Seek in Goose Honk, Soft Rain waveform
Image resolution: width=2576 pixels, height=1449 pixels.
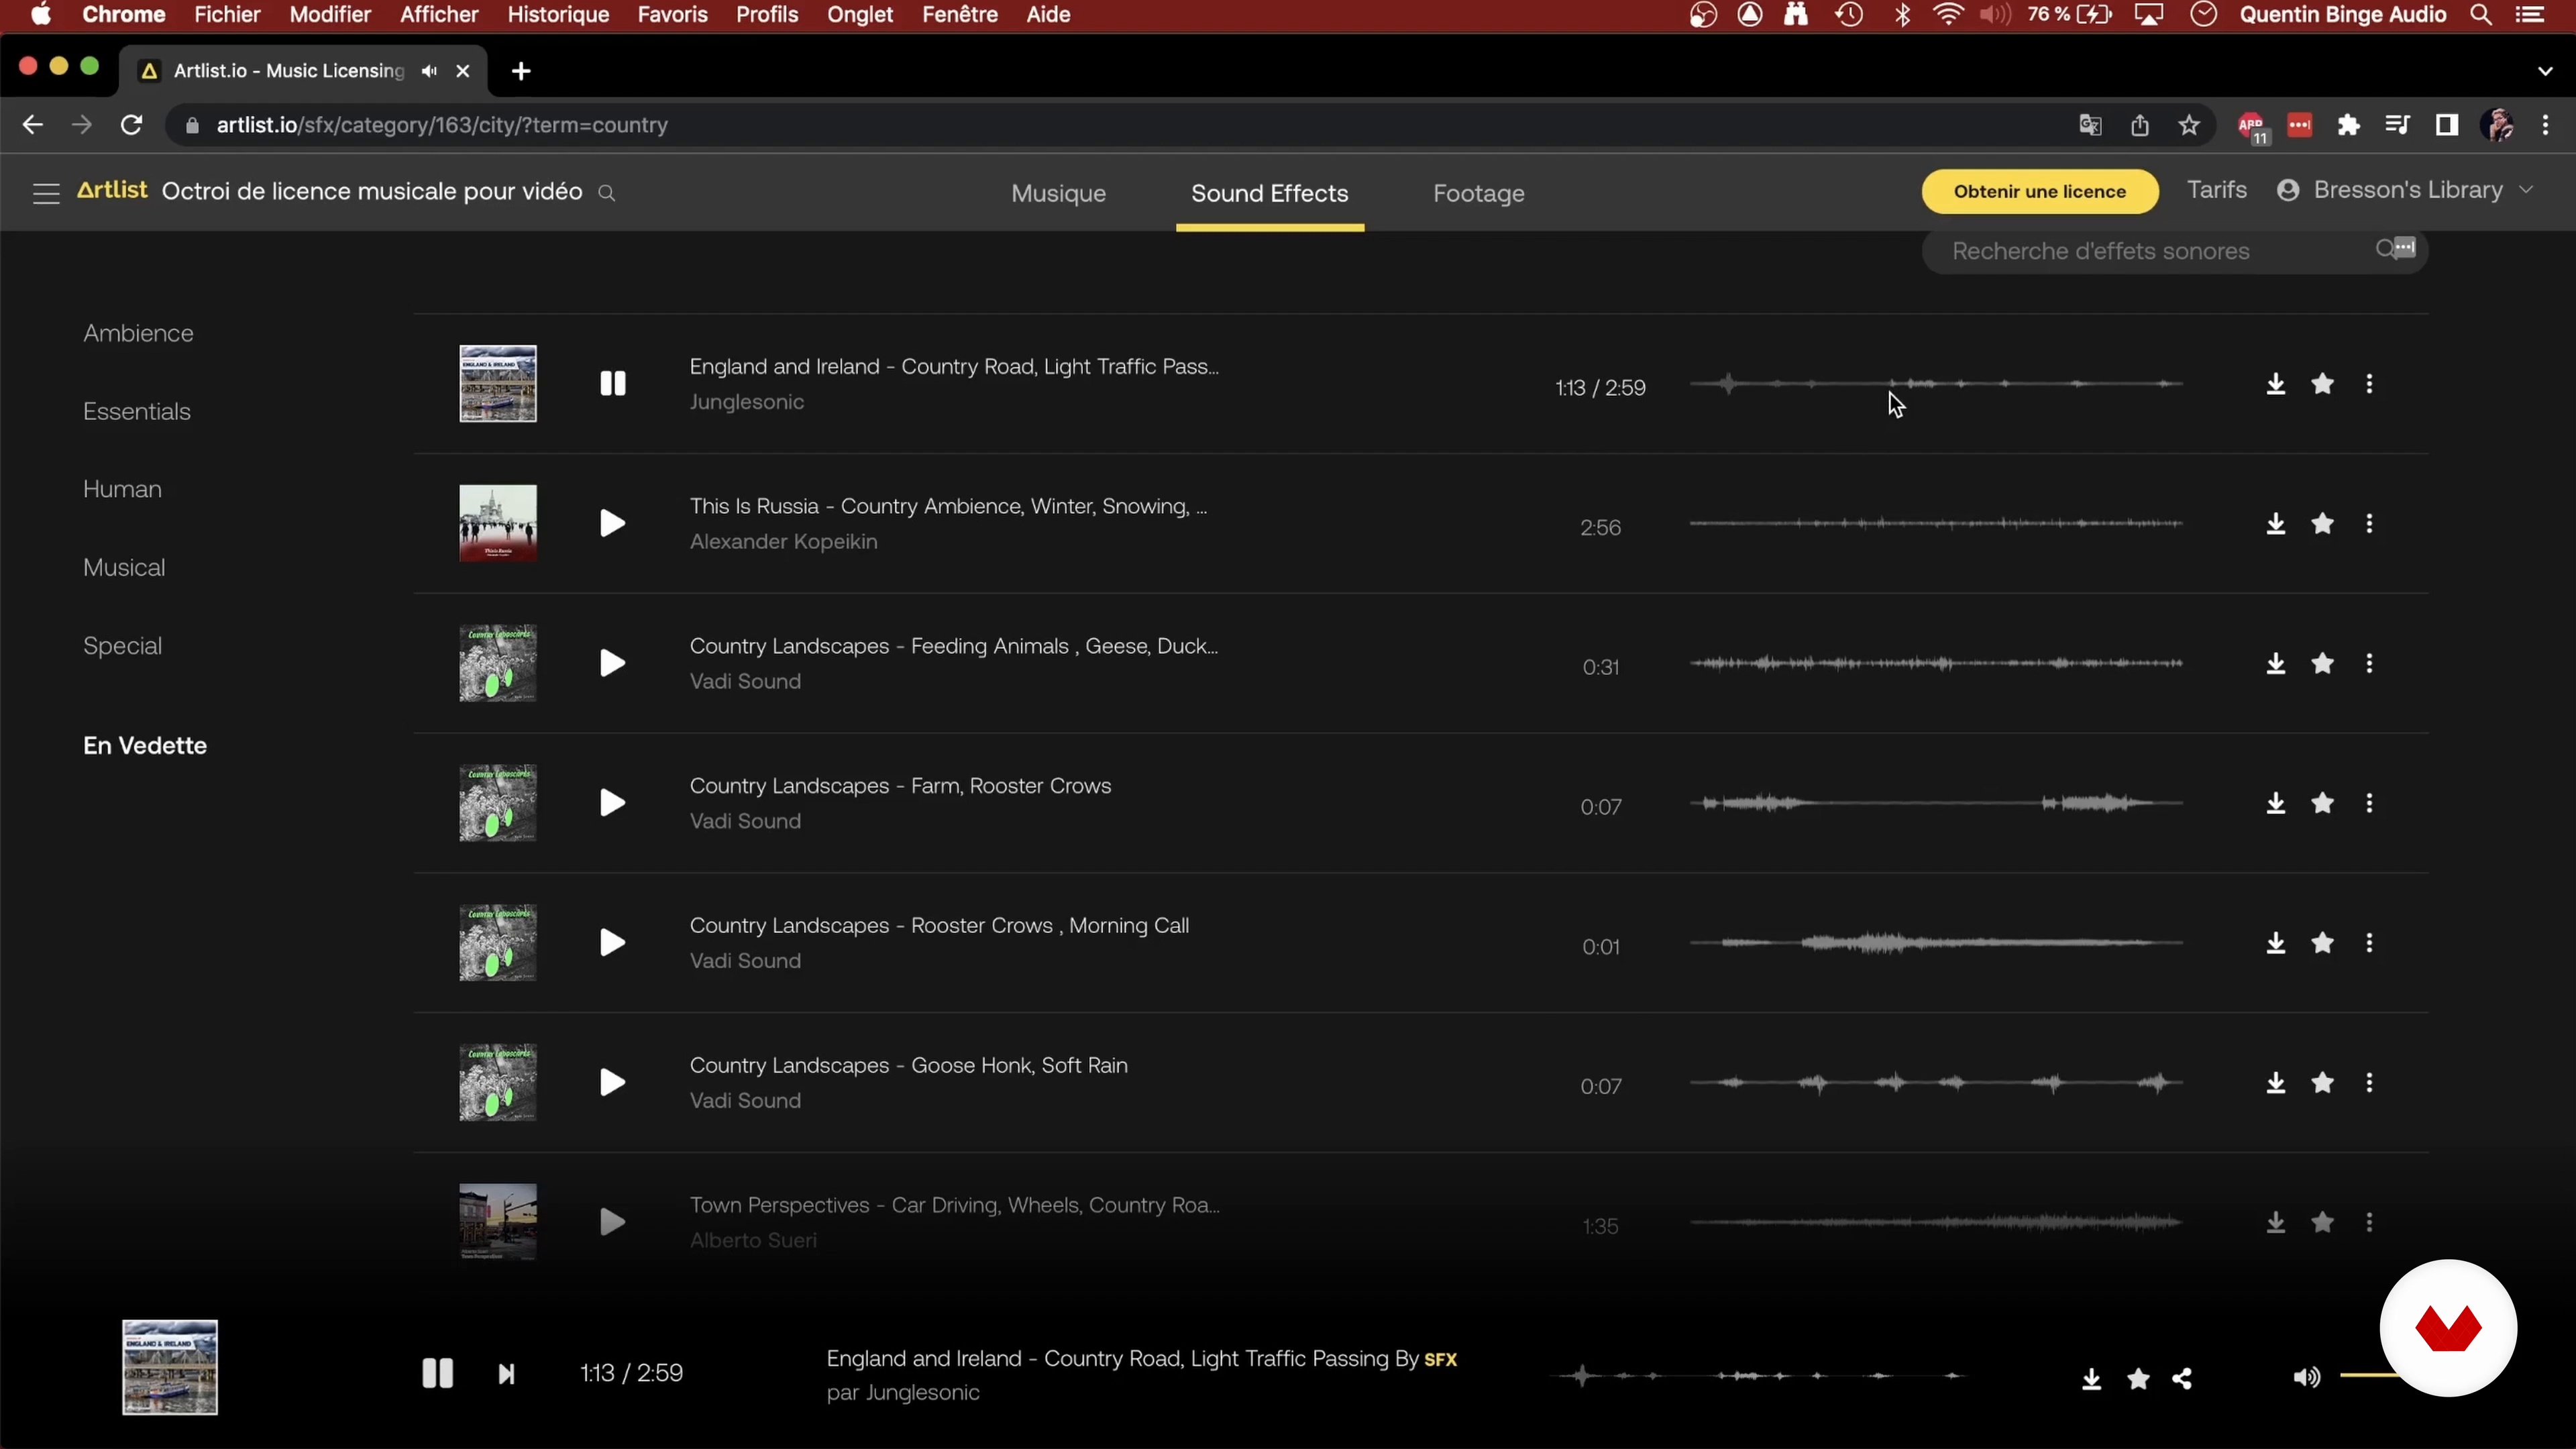[1936, 1083]
